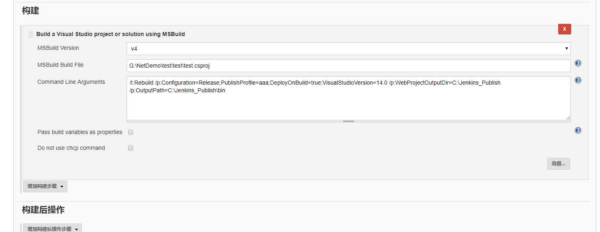Grab the MSBuild step drag handle
This screenshot has width=600, height=232.
click(x=31, y=34)
